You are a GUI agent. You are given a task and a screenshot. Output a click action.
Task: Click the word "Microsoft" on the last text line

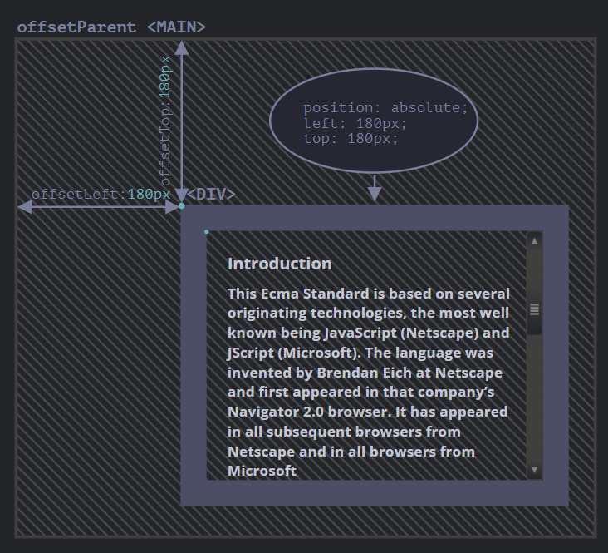click(x=262, y=471)
